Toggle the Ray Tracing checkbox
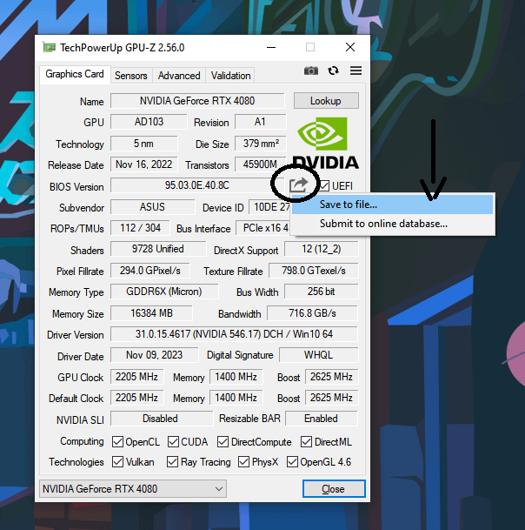The width and height of the screenshot is (525, 530). tap(172, 462)
